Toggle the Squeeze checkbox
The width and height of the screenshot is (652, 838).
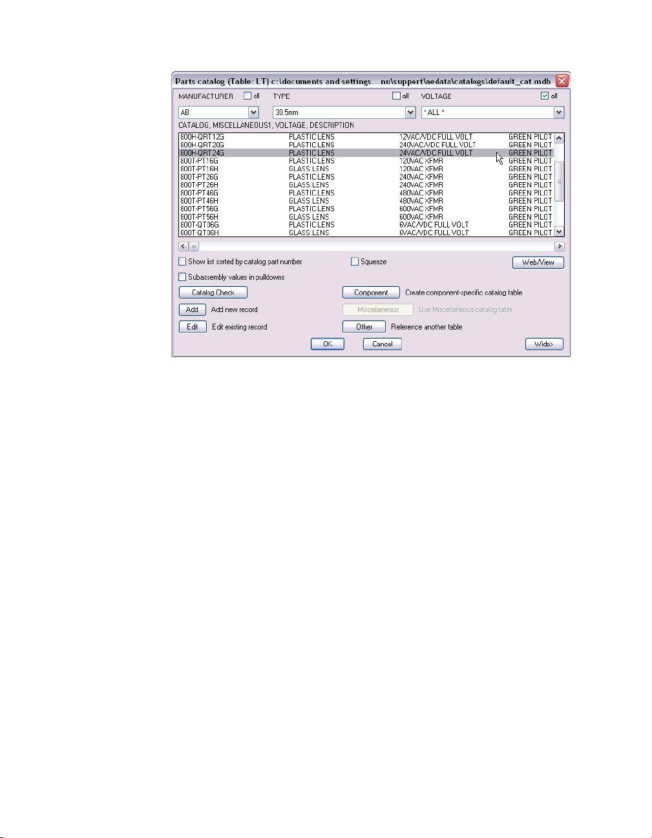[x=355, y=262]
